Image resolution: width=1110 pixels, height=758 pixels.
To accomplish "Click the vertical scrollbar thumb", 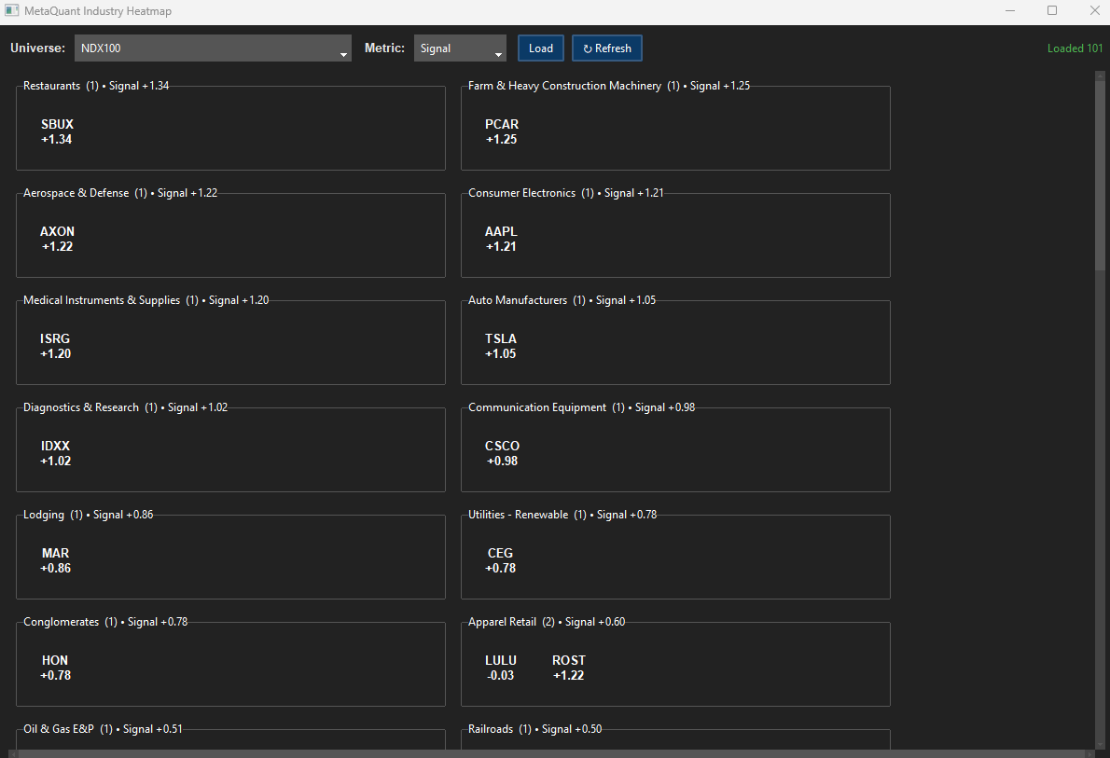I will 1100,173.
